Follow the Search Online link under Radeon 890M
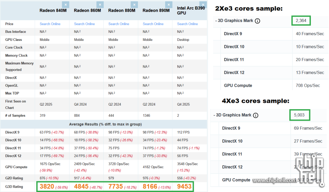329x192 pixels. click(x=153, y=24)
